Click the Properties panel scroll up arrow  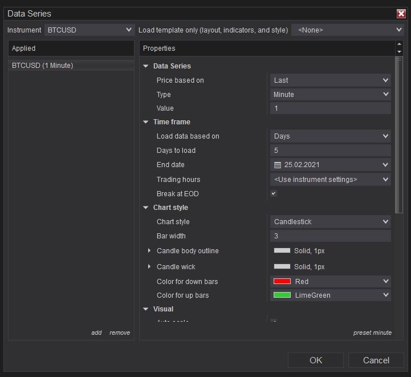pyautogui.click(x=399, y=44)
